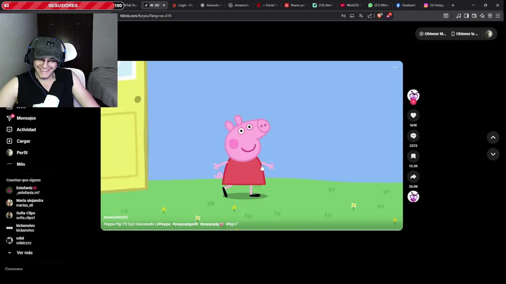Open the #fyp hashtag link
This screenshot has width=506, height=284.
(x=232, y=224)
